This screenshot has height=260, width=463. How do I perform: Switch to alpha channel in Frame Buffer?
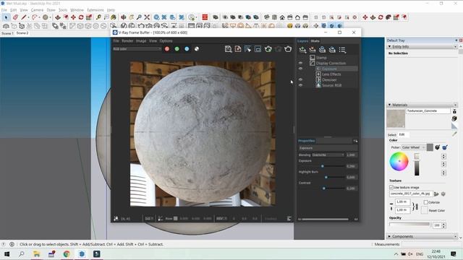coord(197,49)
